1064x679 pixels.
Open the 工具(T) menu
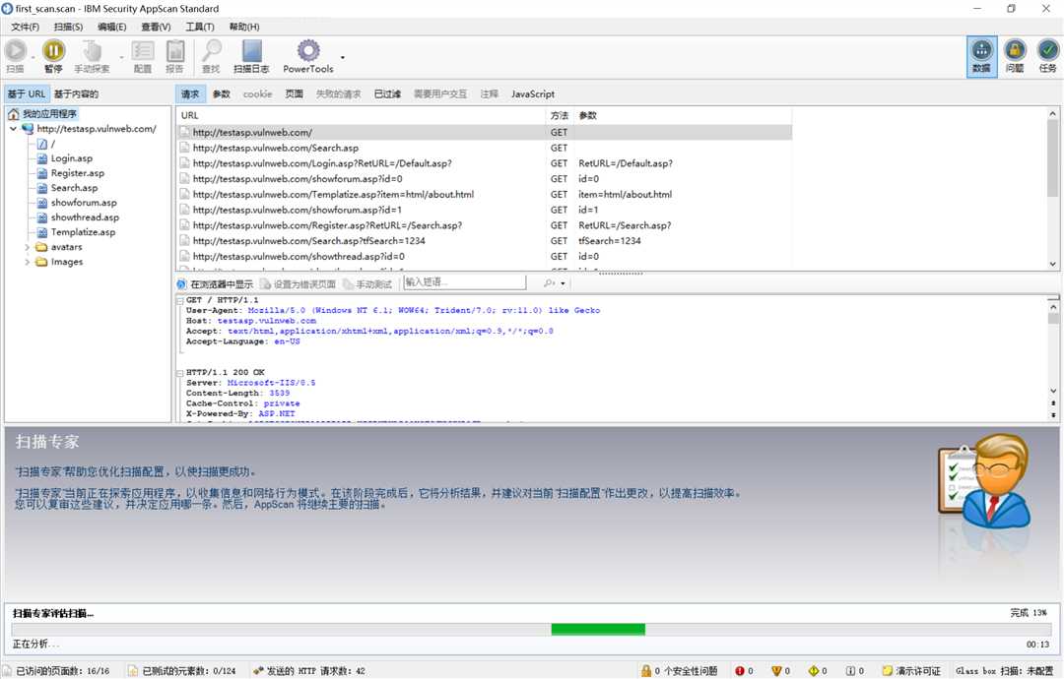click(x=199, y=27)
